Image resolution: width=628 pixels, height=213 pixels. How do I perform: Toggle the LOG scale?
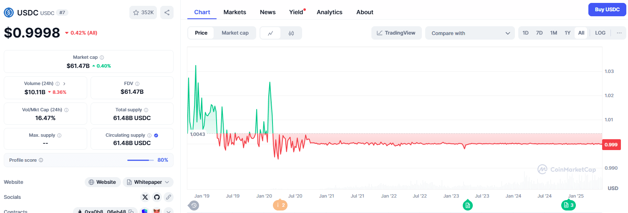pyautogui.click(x=600, y=33)
